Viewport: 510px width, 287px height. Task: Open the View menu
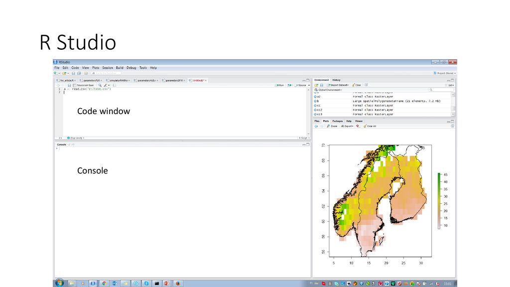(x=86, y=68)
